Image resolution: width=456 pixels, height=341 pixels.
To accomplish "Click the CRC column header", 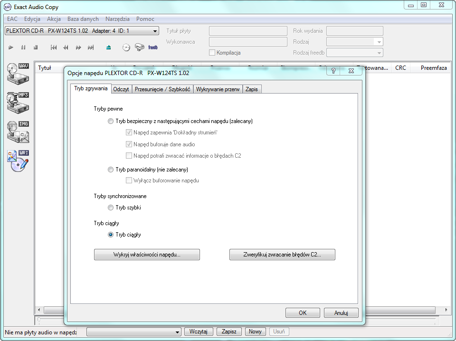I will pyautogui.click(x=400, y=68).
